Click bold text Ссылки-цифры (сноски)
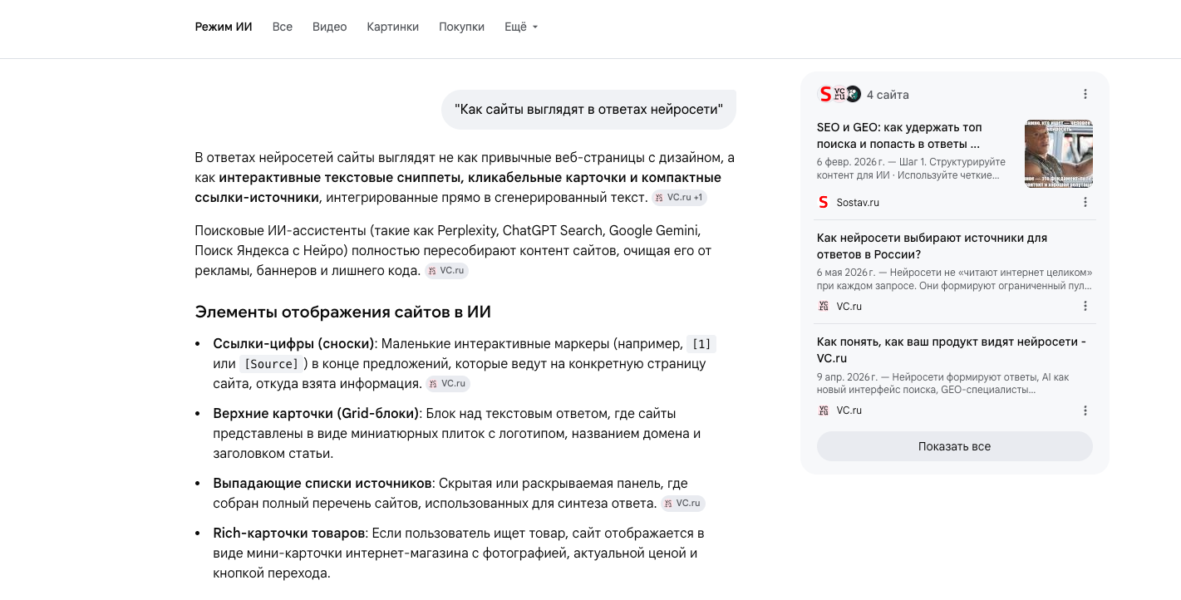This screenshot has width=1181, height=600. click(294, 344)
